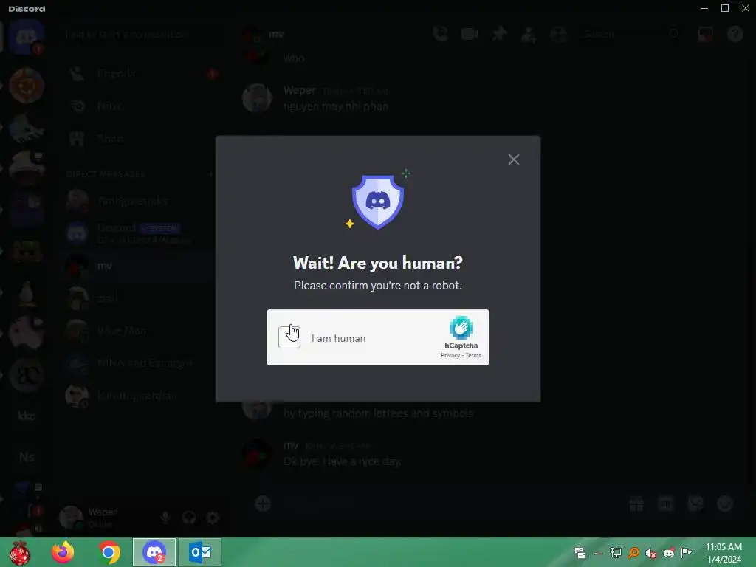Open Friends in the Discord sidebar

140,73
